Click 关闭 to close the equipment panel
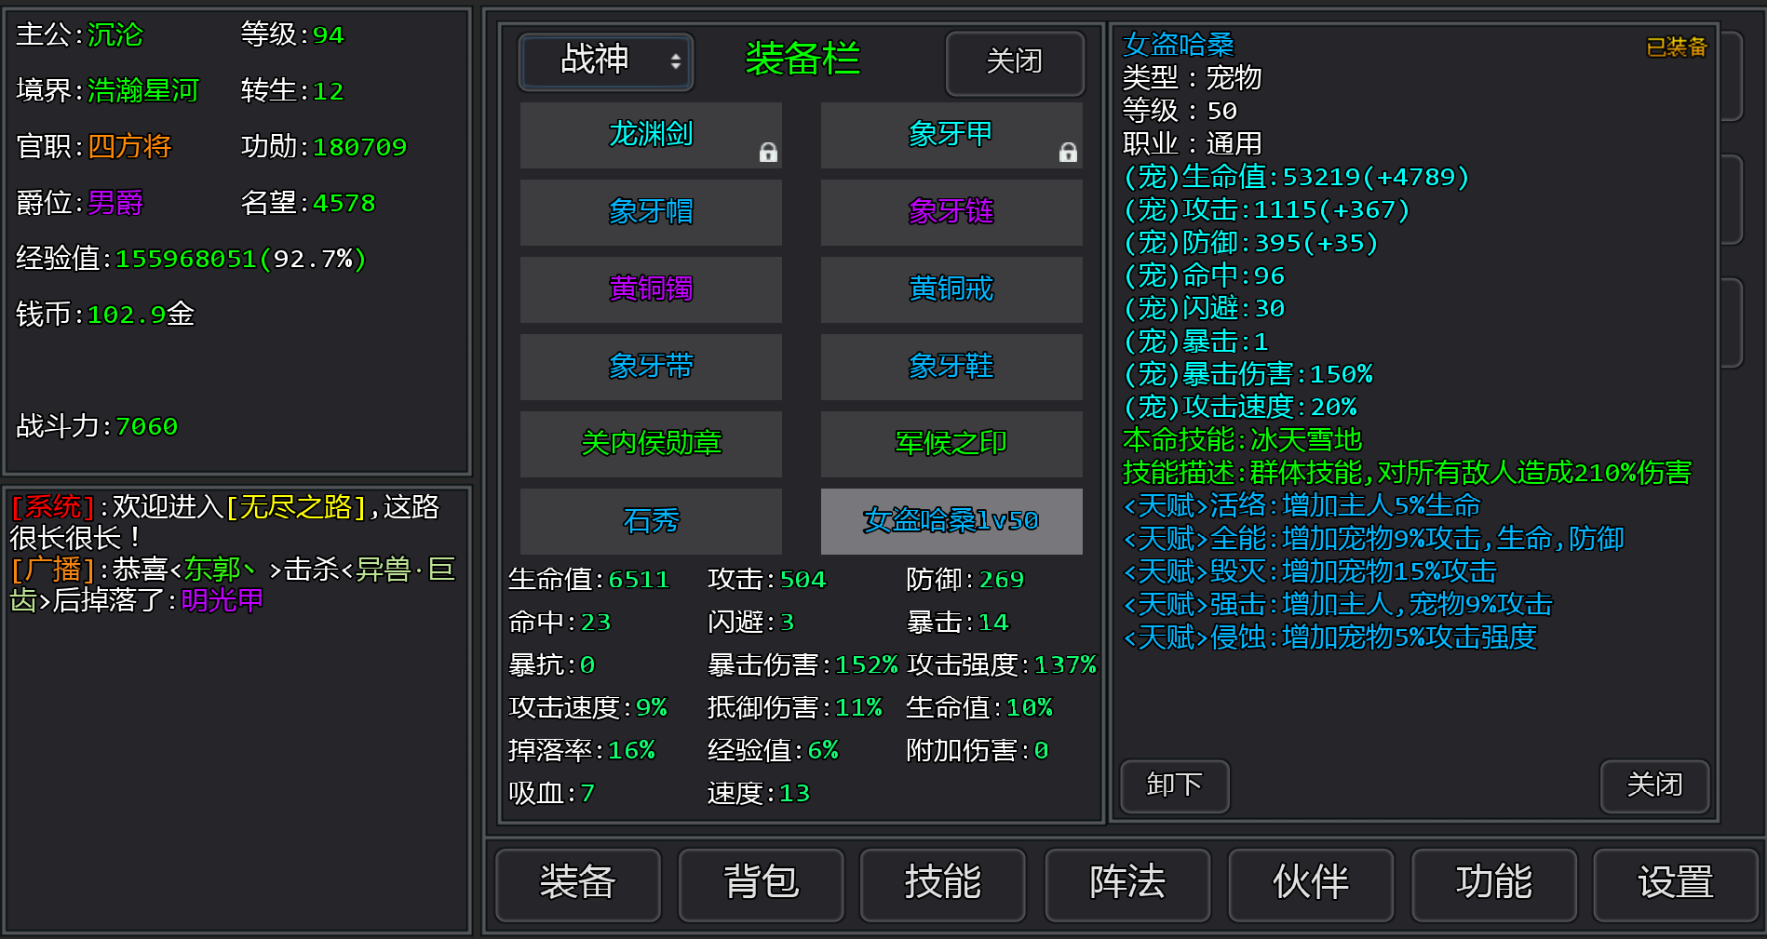 click(1015, 63)
